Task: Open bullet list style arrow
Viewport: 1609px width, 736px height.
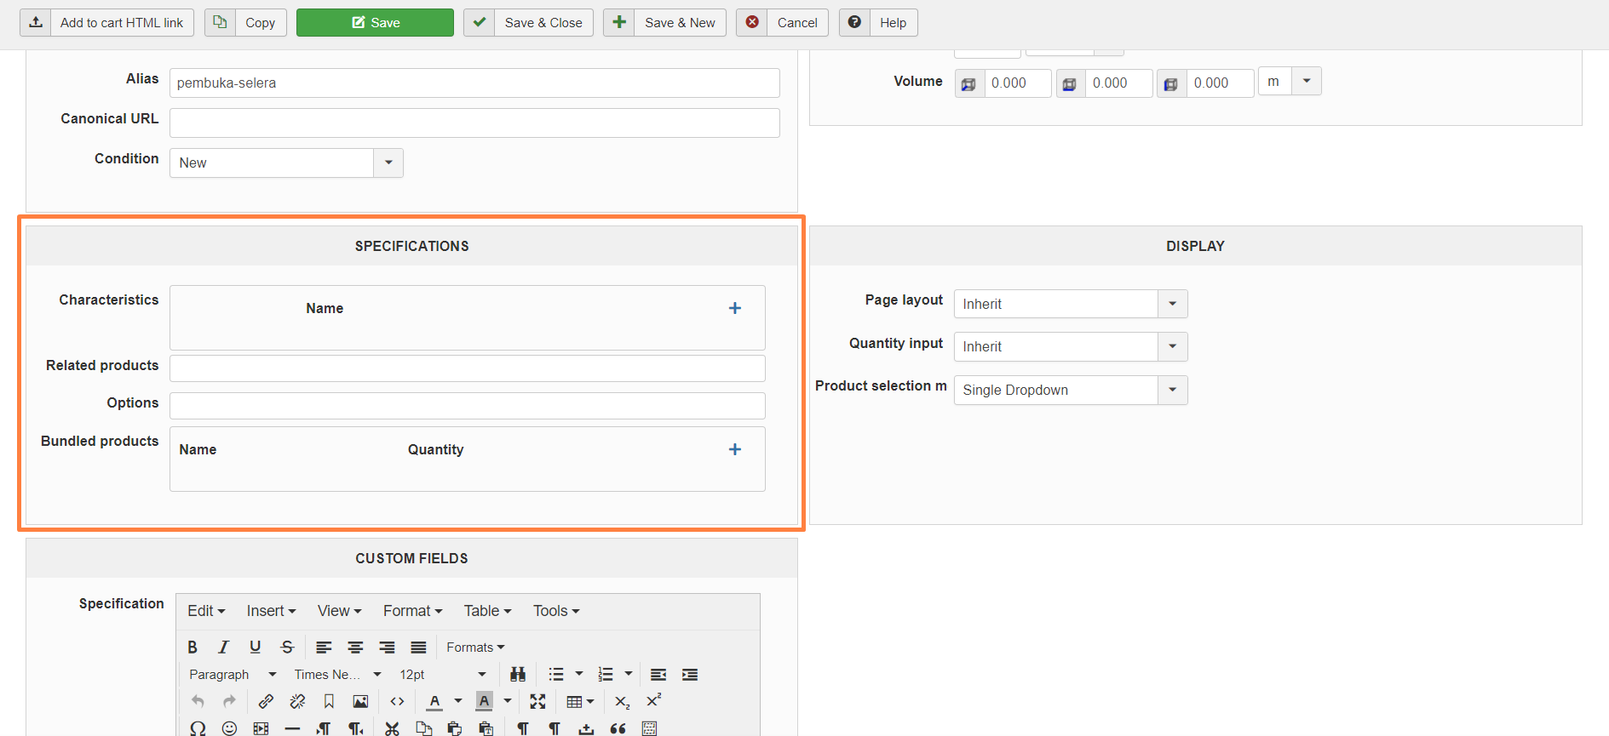Action: click(579, 674)
